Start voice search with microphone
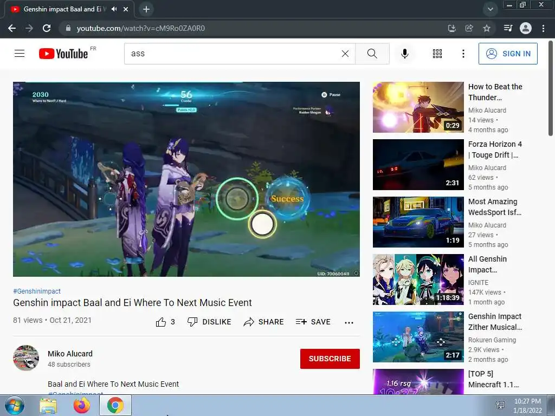This screenshot has height=416, width=555. tap(404, 54)
